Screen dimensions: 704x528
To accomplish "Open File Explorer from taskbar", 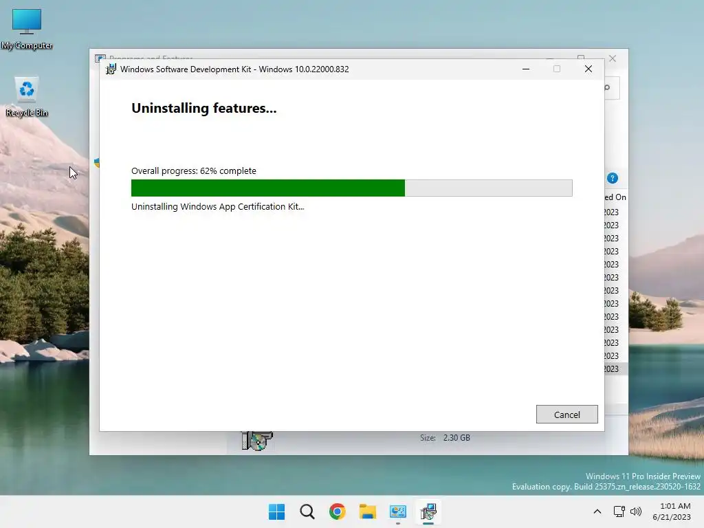I will point(367,511).
